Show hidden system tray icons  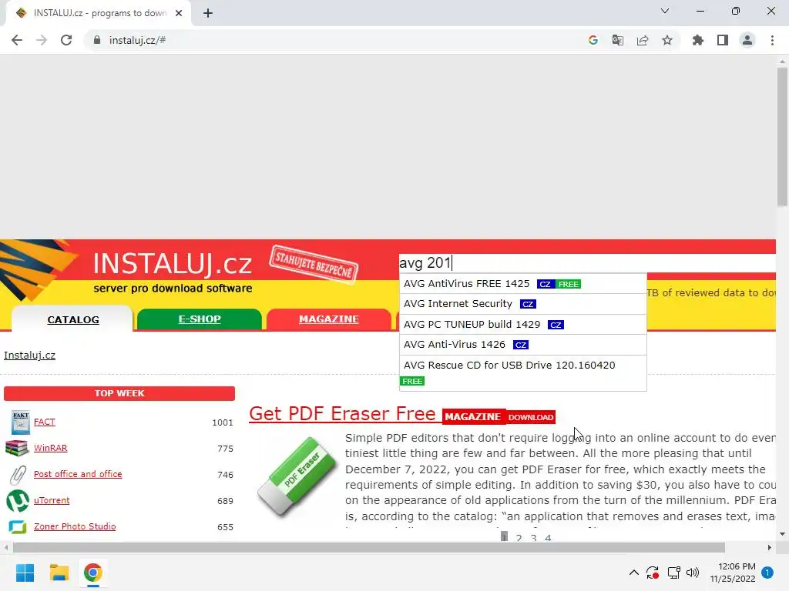click(x=634, y=573)
